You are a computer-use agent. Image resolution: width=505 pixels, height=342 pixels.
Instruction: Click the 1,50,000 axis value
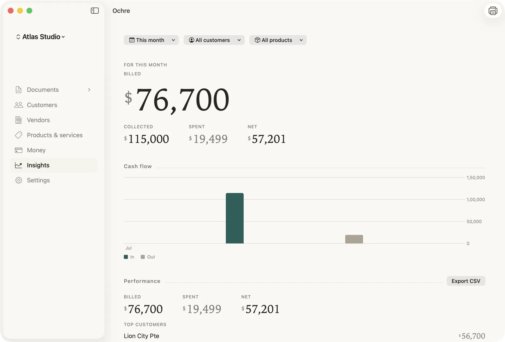[476, 178]
